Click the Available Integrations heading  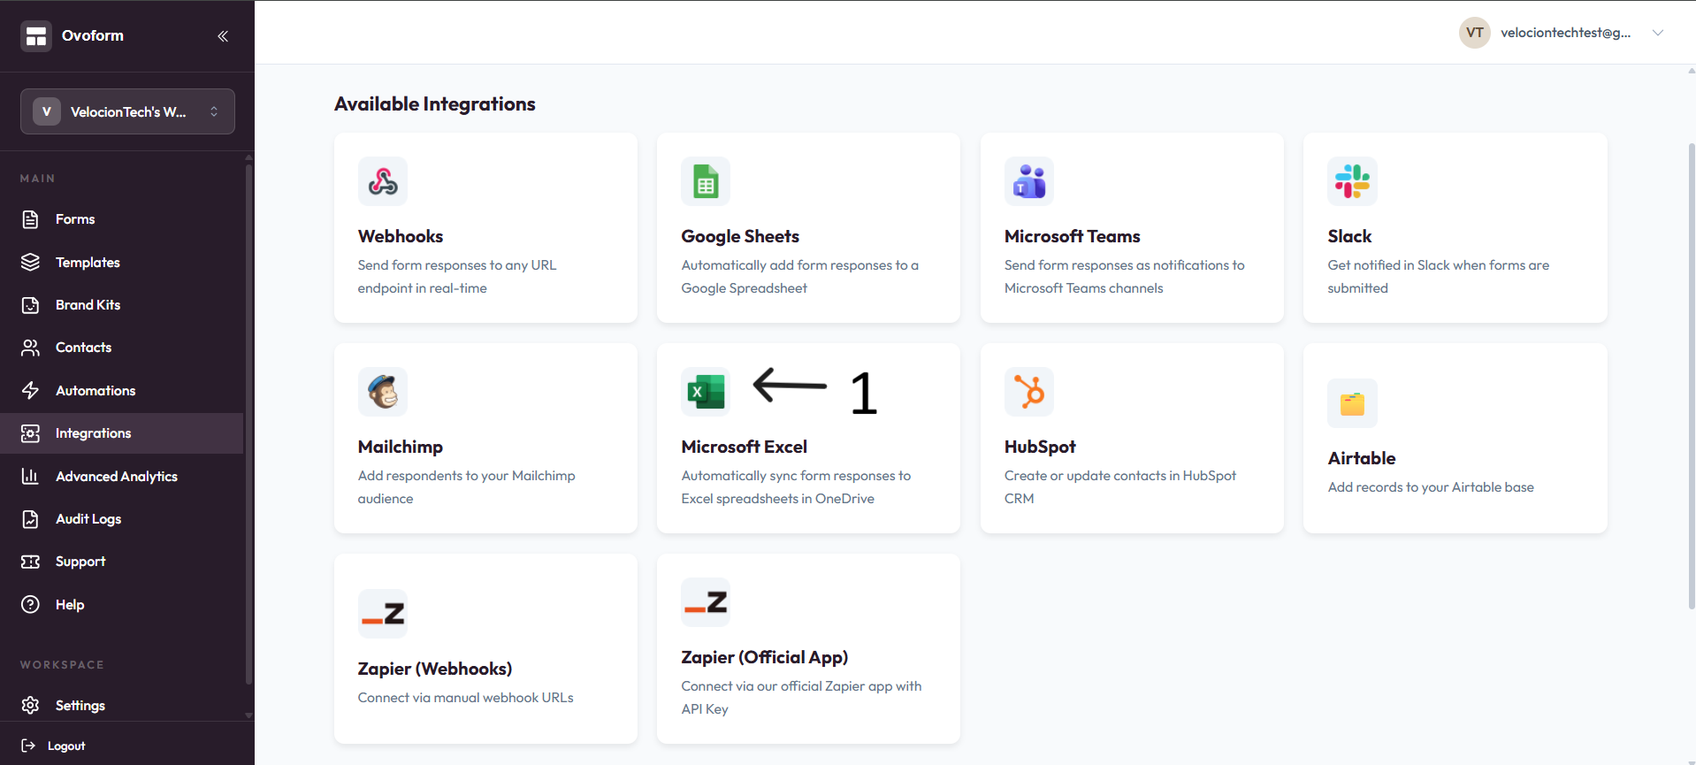[435, 104]
